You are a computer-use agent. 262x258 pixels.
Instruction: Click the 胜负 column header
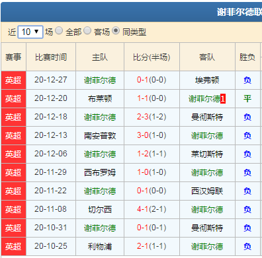pos(247,57)
